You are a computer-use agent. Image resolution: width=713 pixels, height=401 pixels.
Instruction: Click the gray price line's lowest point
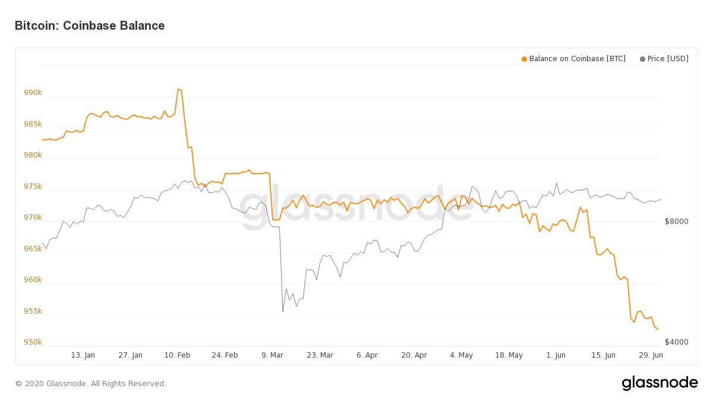tap(283, 311)
